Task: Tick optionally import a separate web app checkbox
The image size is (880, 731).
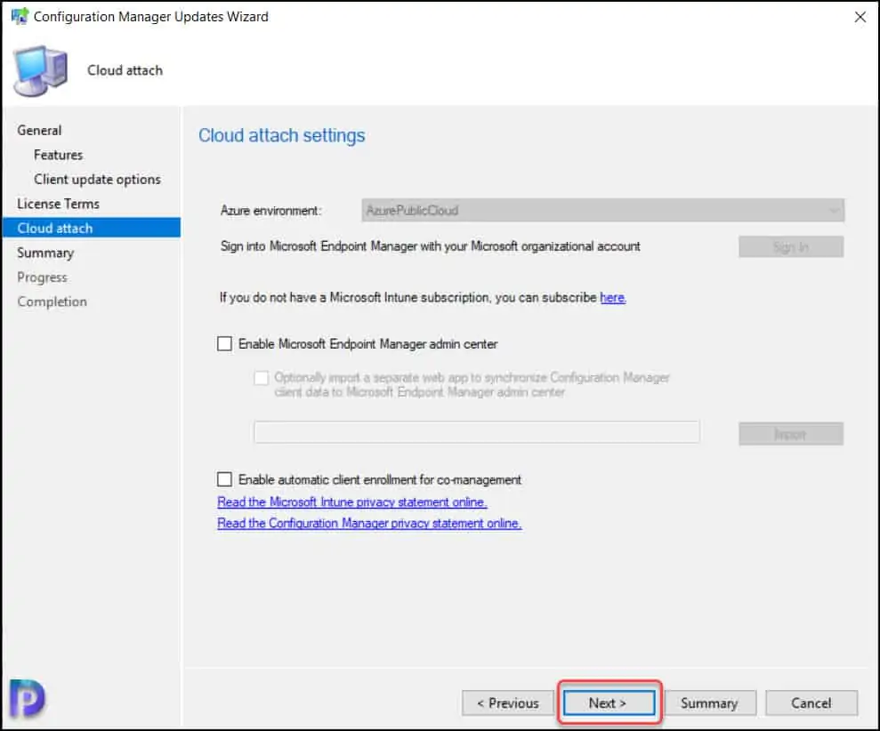Action: point(261,378)
